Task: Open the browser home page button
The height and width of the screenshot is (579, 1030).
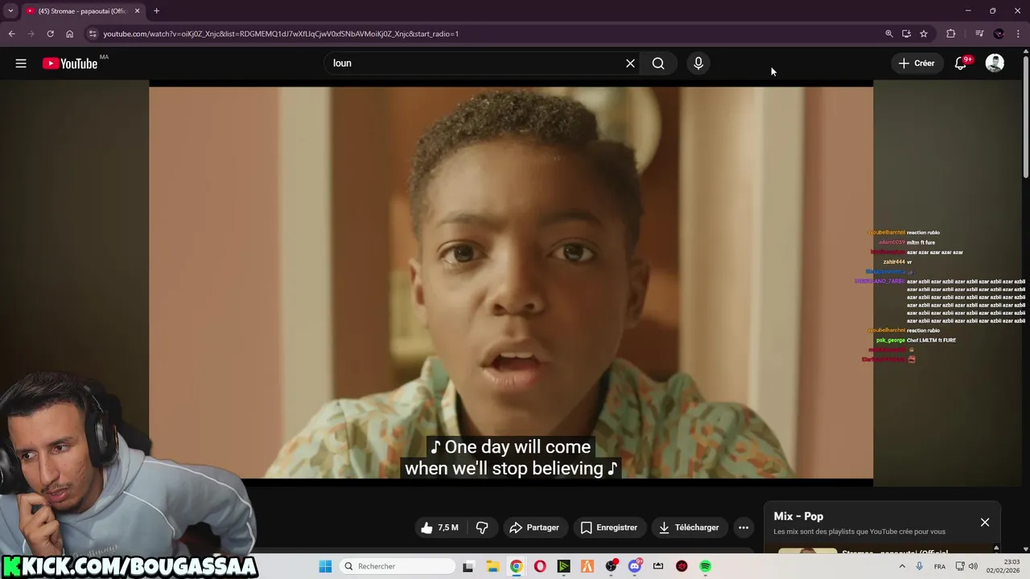Action: pos(69,34)
